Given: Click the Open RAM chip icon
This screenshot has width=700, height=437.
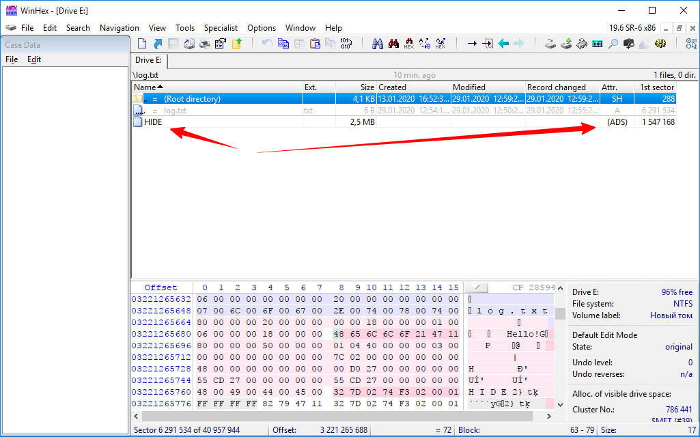Looking at the screenshot, I should 582,43.
